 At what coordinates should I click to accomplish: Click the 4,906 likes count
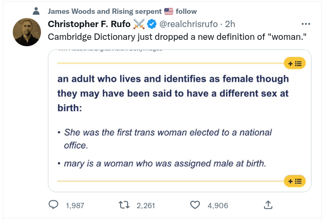pyautogui.click(x=217, y=206)
